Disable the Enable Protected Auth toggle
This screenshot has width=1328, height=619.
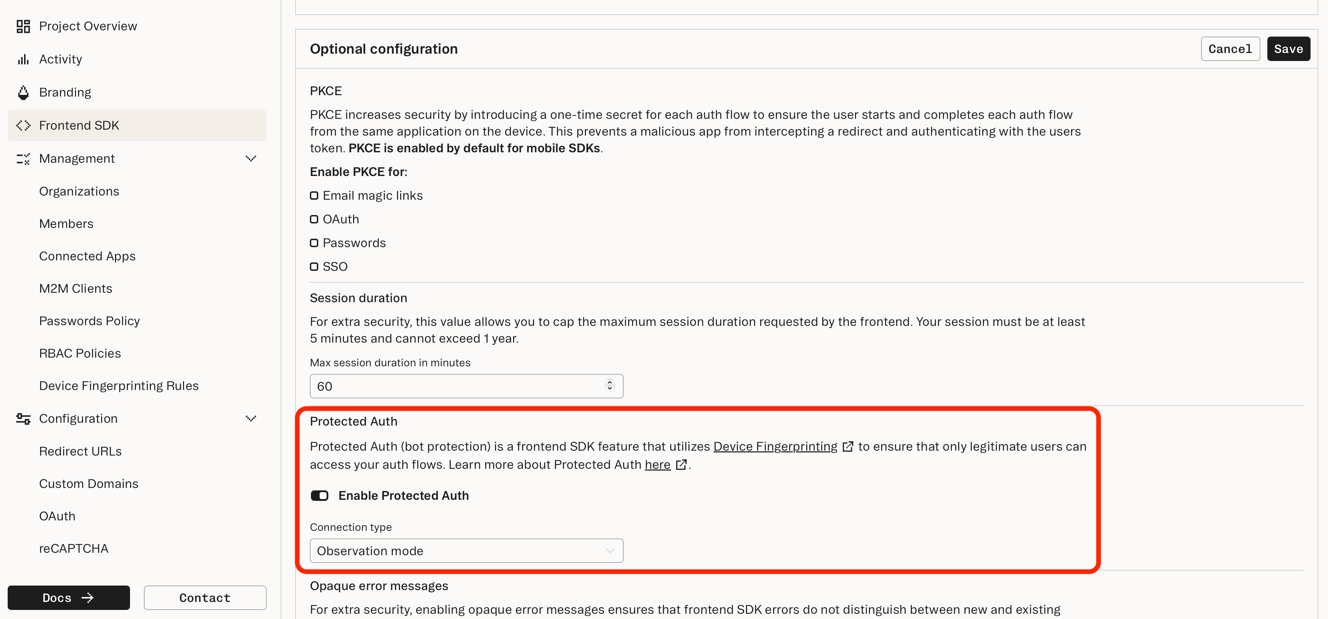coord(320,495)
